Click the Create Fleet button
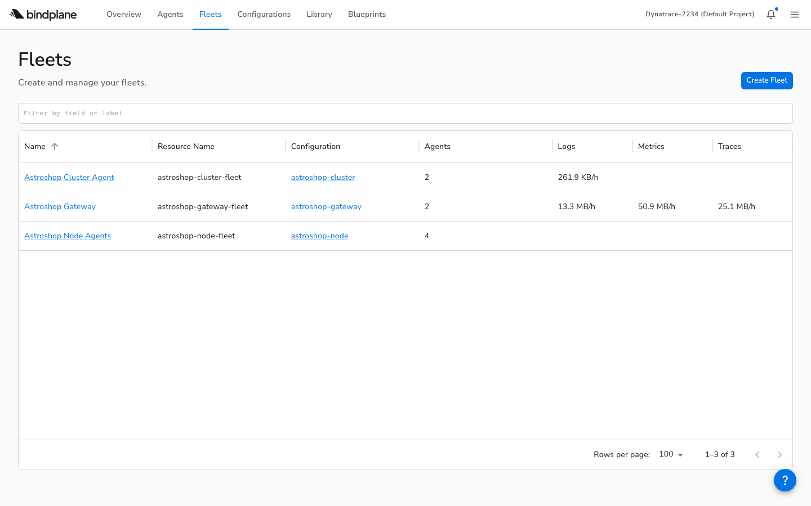The image size is (811, 506). coord(767,80)
